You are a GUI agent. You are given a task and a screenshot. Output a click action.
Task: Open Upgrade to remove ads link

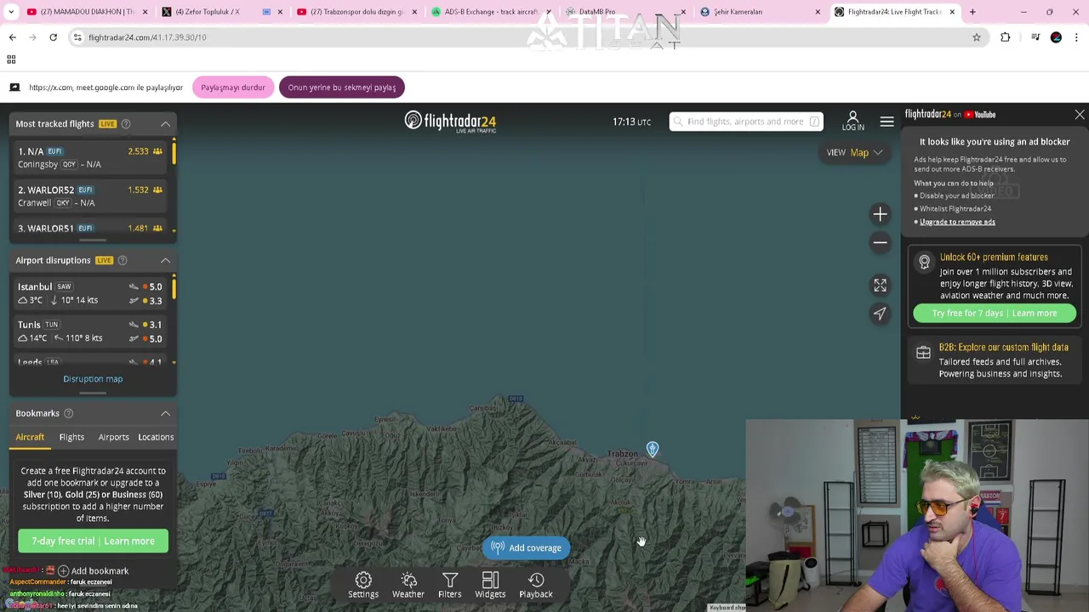pos(957,222)
